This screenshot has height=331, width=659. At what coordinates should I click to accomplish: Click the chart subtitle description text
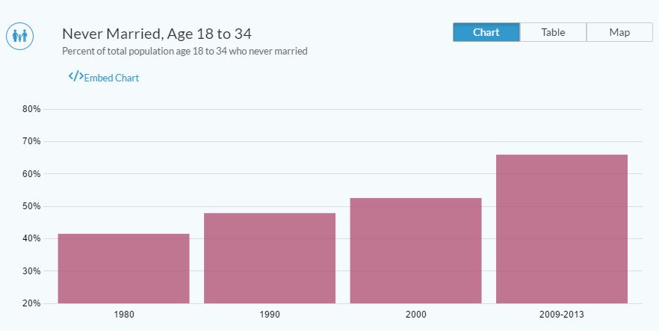click(185, 52)
